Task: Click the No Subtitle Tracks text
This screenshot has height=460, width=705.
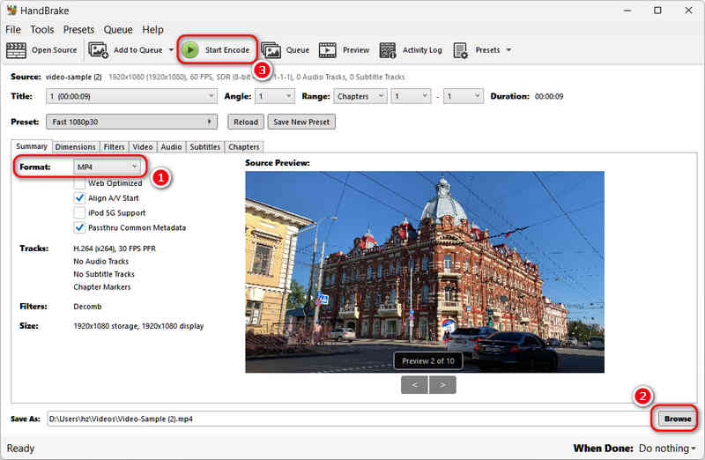Action: click(x=104, y=274)
